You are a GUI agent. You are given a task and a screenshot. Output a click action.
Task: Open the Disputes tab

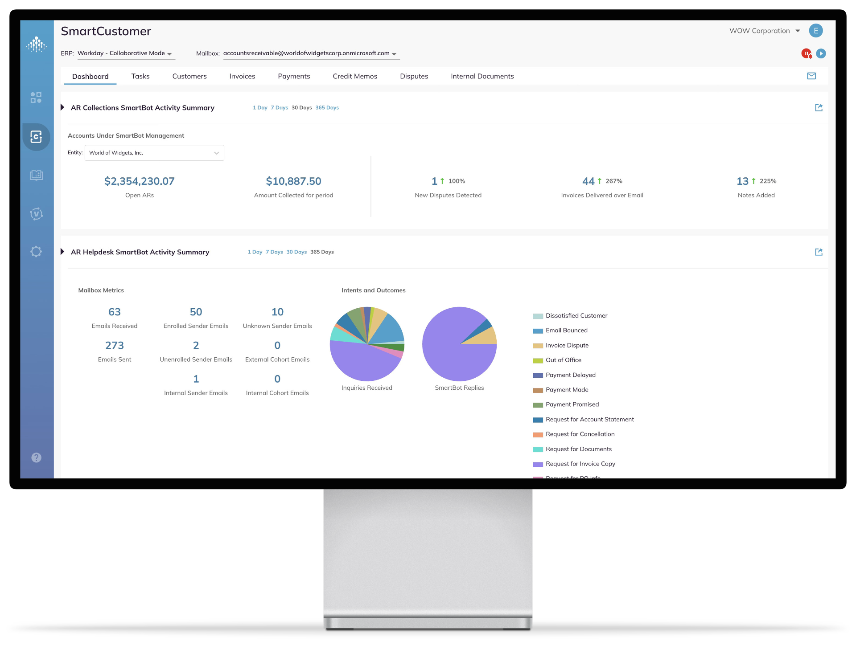[414, 76]
